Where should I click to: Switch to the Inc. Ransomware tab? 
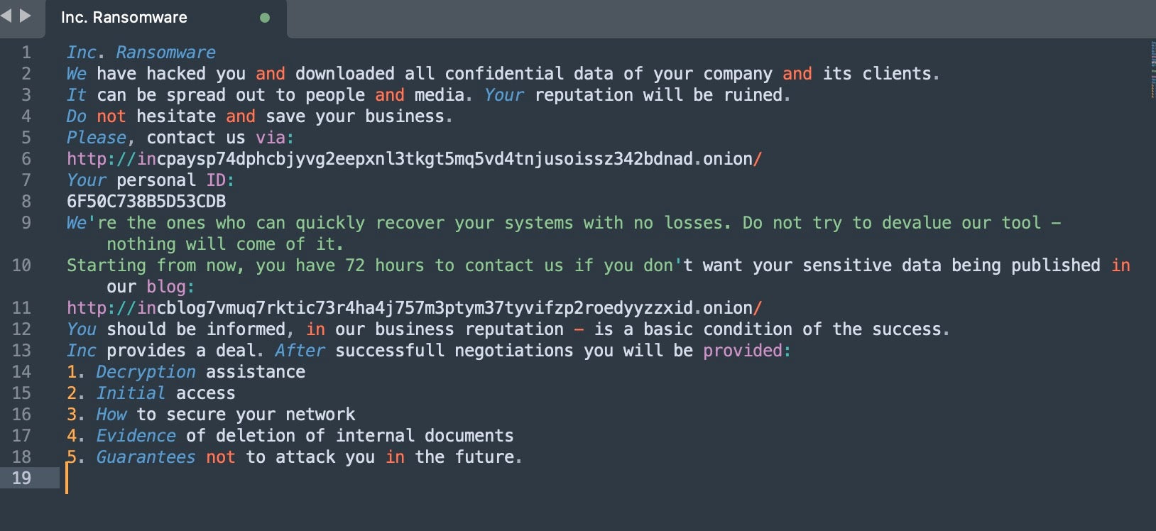[124, 18]
